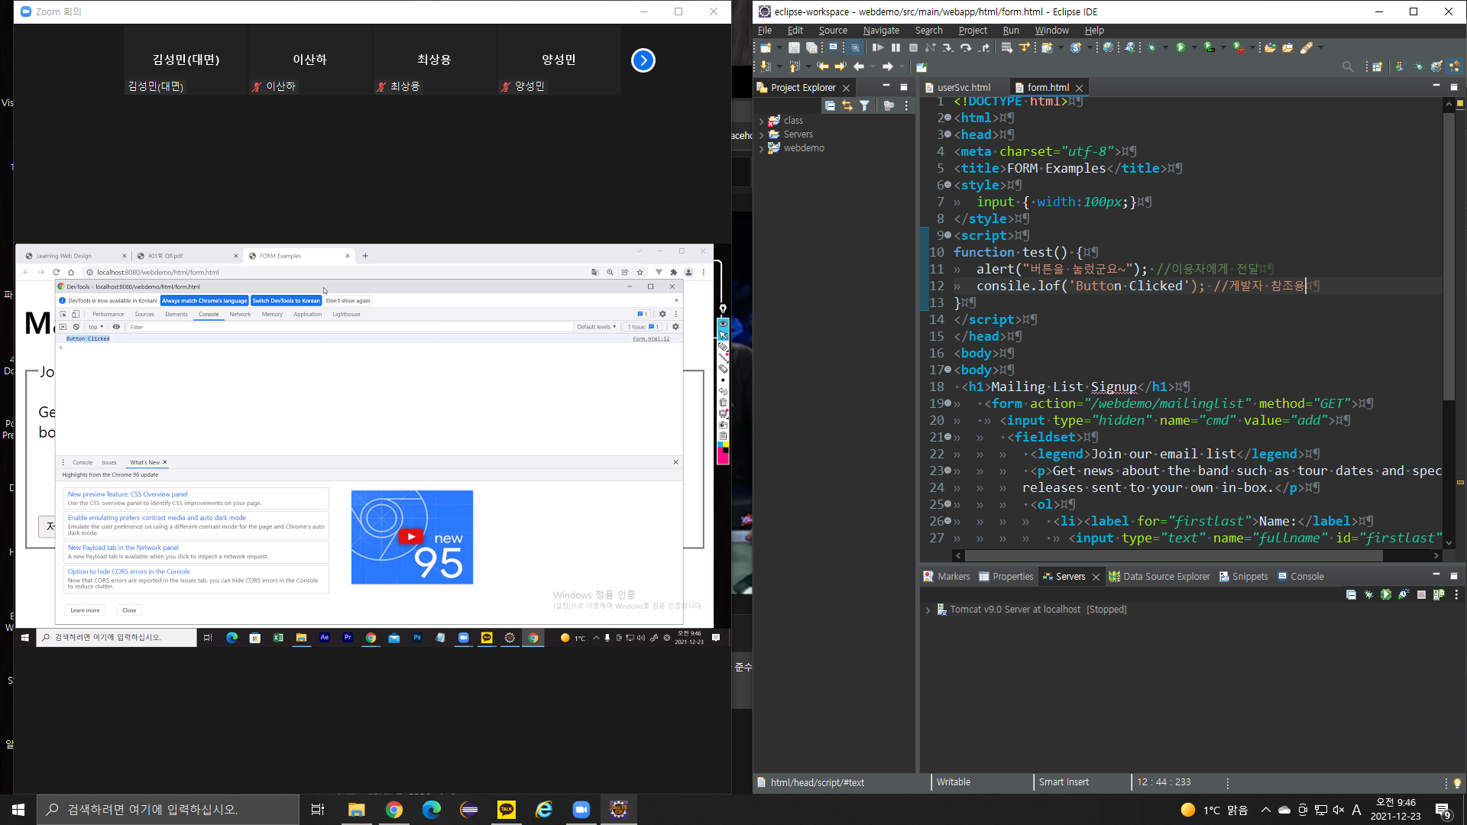Click Save icon in Eclipse toolbar
This screenshot has width=1467, height=825.
point(794,47)
